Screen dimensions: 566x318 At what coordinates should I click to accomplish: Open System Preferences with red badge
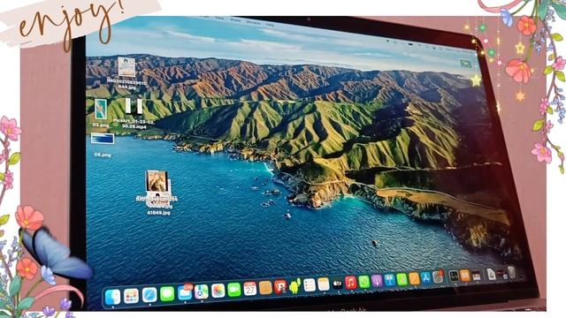point(438,276)
